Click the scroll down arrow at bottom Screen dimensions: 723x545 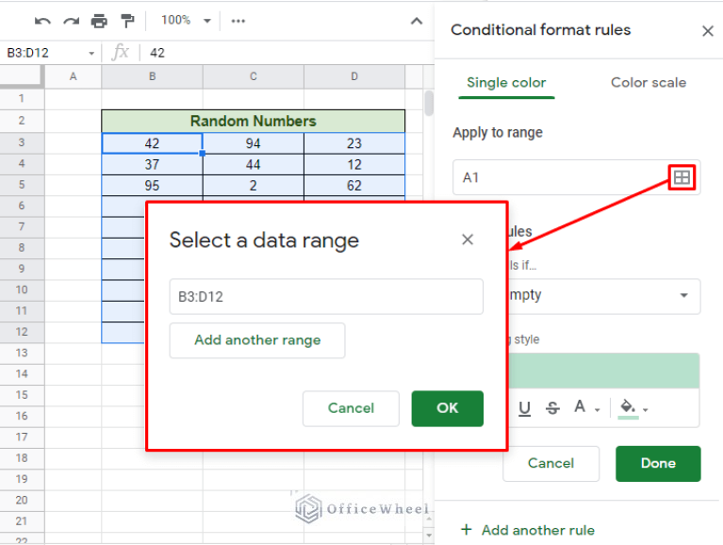tap(429, 536)
